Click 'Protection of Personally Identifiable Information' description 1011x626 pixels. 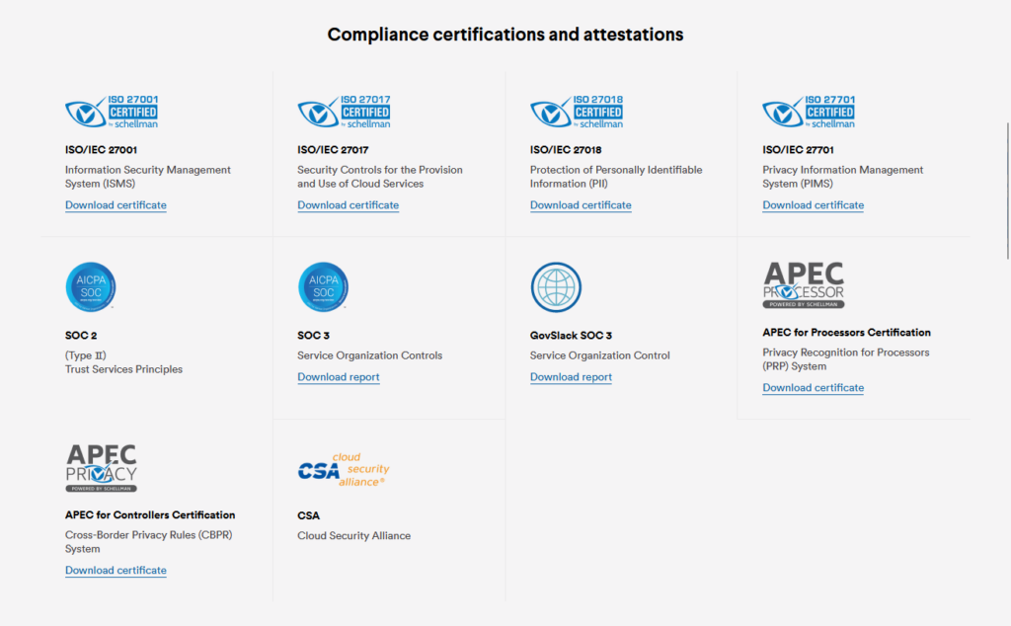(x=616, y=177)
